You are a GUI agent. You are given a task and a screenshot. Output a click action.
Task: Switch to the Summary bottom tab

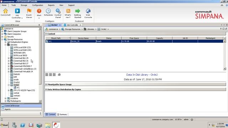[62, 114]
